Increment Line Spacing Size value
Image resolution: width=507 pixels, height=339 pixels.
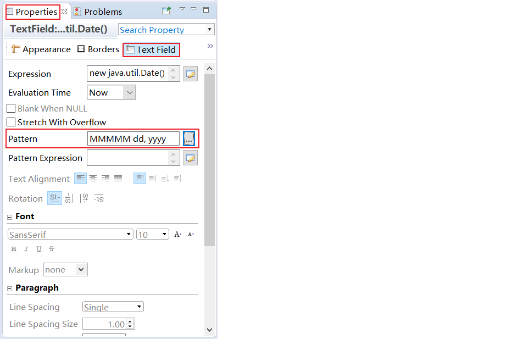pos(130,321)
